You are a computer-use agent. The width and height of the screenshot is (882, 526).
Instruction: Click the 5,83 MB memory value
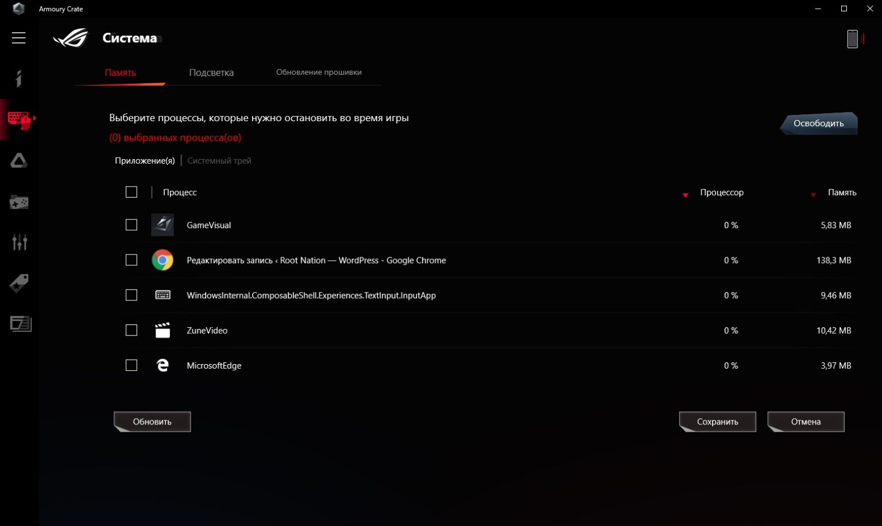pyautogui.click(x=836, y=225)
